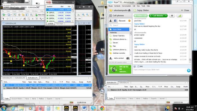Open the emoticon picker in Skype chat

(x=135, y=66)
